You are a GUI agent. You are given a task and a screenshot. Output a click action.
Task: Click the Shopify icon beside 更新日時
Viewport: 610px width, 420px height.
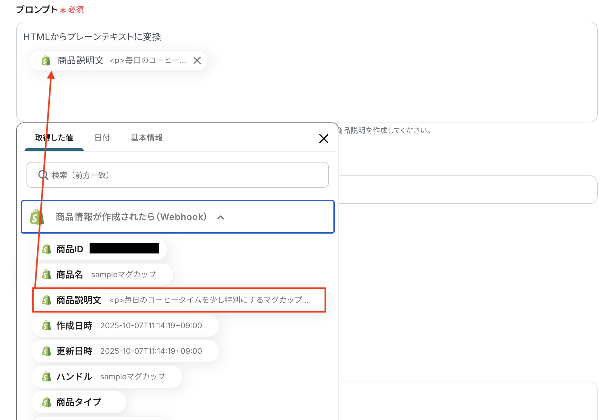point(46,351)
